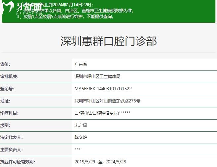Click the heading 深圳惠群口腔门诊部
The image size is (217, 167).
pyautogui.click(x=109, y=41)
